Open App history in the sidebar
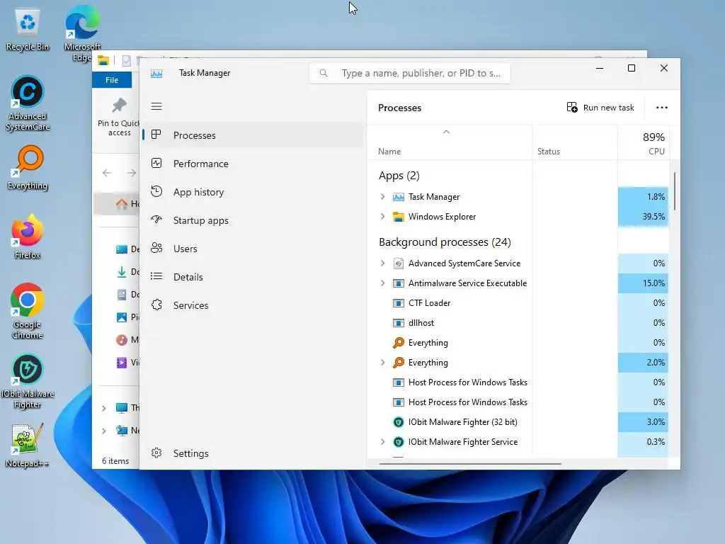 pyautogui.click(x=253, y=191)
